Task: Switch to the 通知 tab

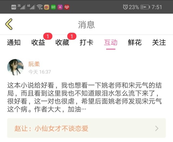Action: 14,42
